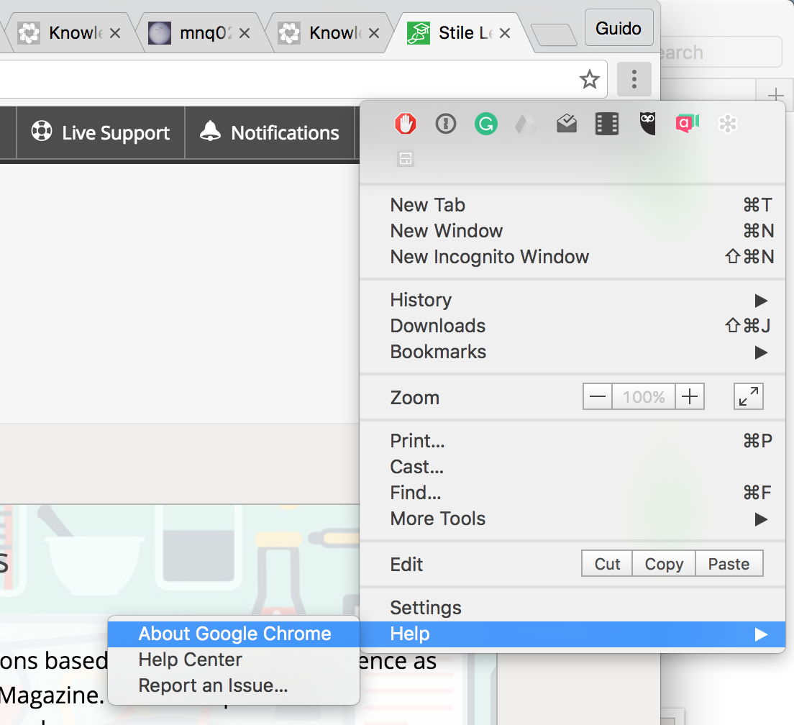
Task: Switch to the mnq02 tab
Action: [200, 33]
